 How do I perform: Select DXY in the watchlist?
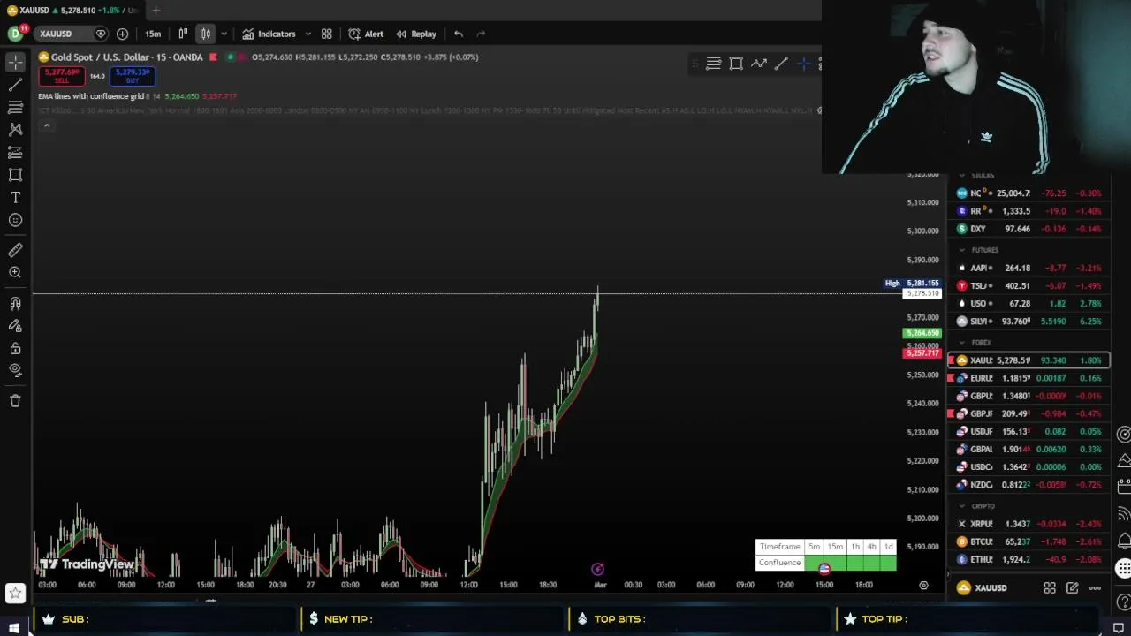(1029, 229)
